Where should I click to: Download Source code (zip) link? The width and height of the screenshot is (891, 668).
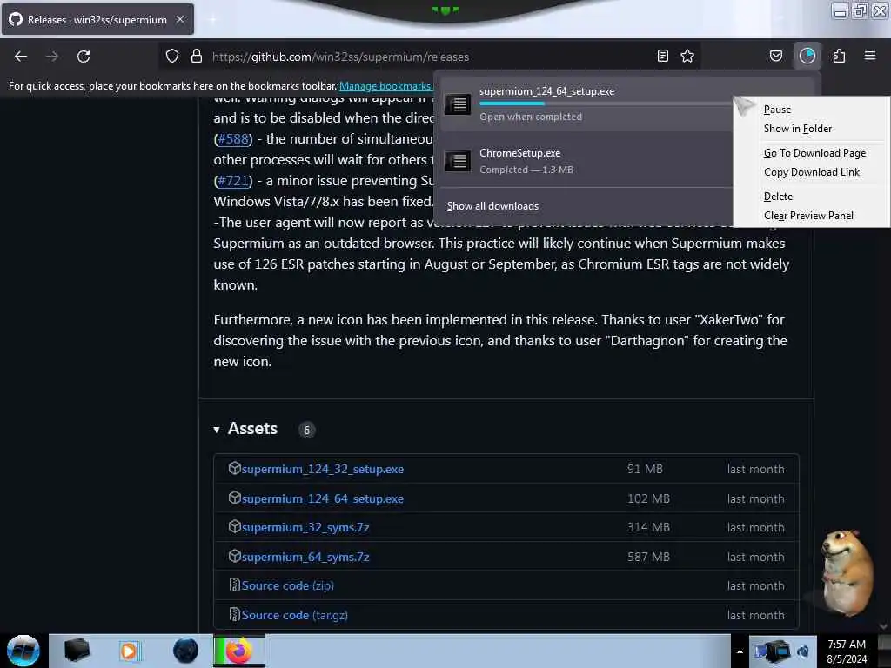[x=287, y=585]
